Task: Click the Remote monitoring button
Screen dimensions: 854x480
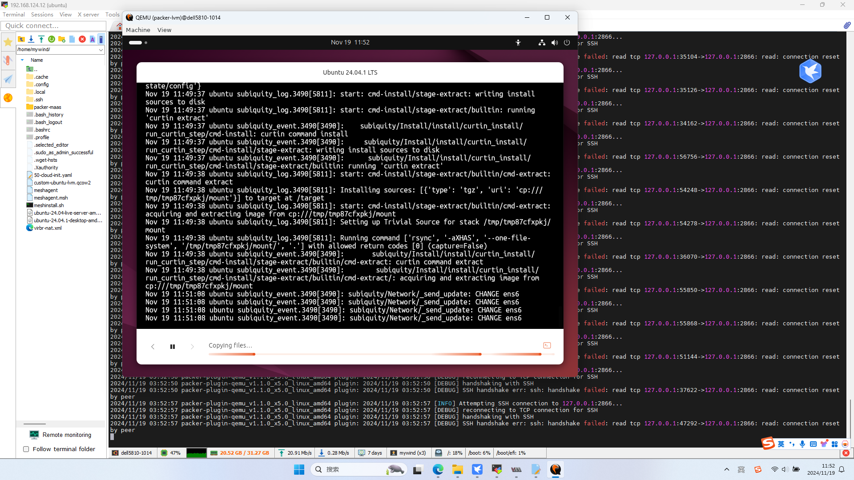Action: tap(60, 435)
